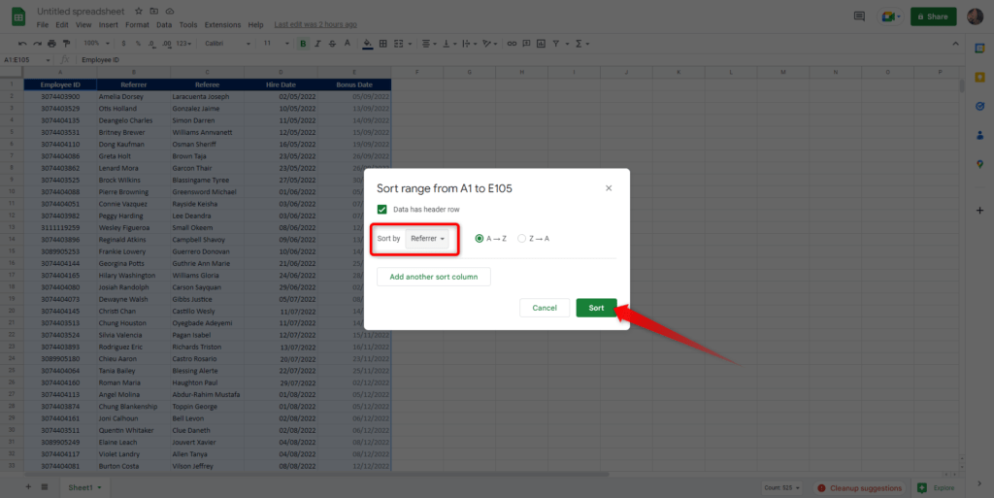Open Google Tasks side panel
The width and height of the screenshot is (994, 498).
(x=979, y=107)
